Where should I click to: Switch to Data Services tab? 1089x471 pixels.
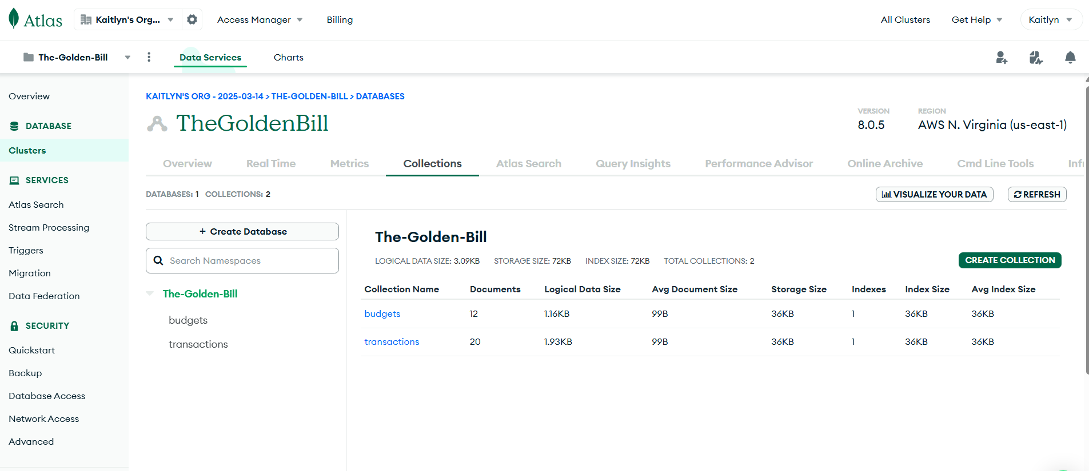click(210, 57)
